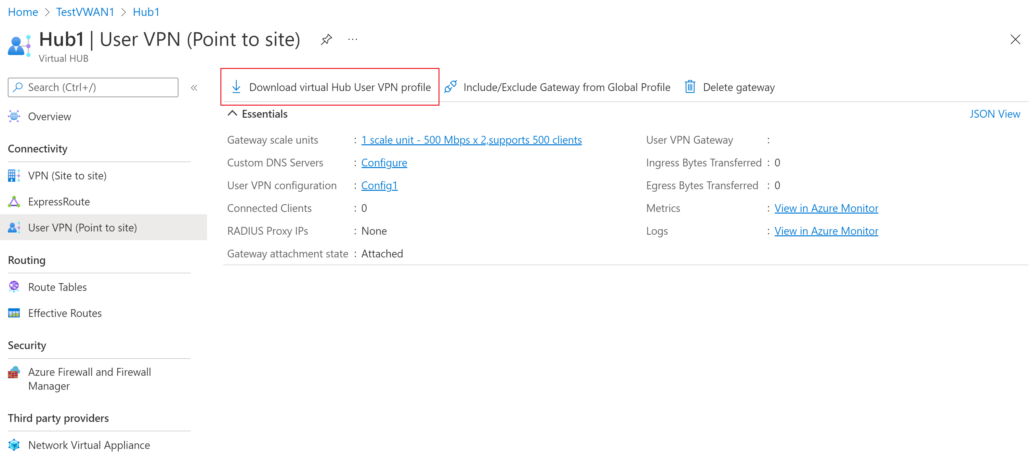Open VPN (Site to site) menu item

[x=67, y=176]
